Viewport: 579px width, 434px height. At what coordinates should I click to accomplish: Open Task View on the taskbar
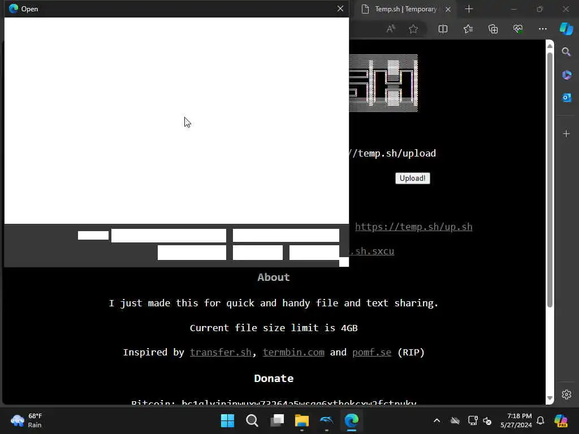[277, 420]
